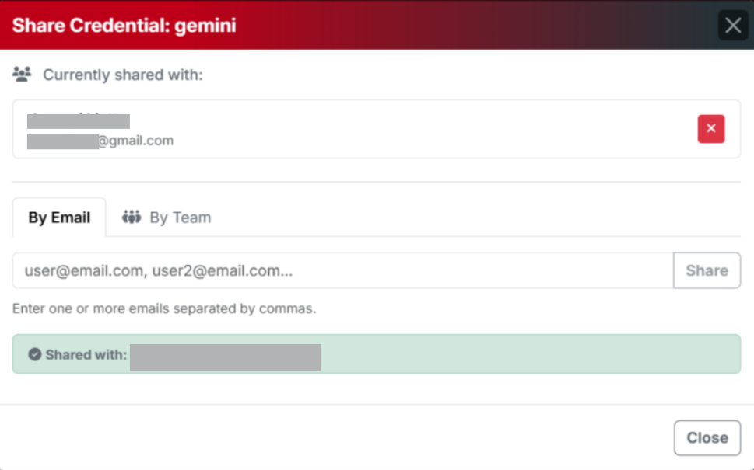Click the comma-separated emails helper text

(164, 308)
